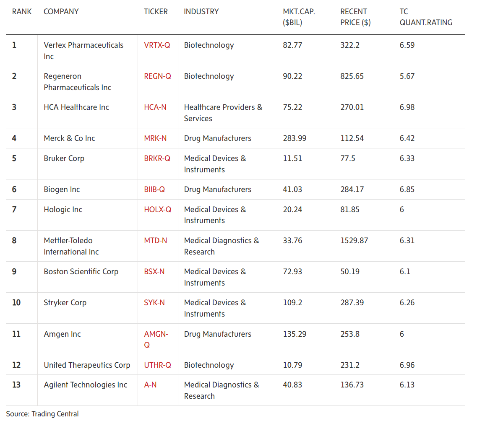This screenshot has height=421, width=477.
Task: Click the REGN-Q ticker link
Action: pyautogui.click(x=157, y=76)
